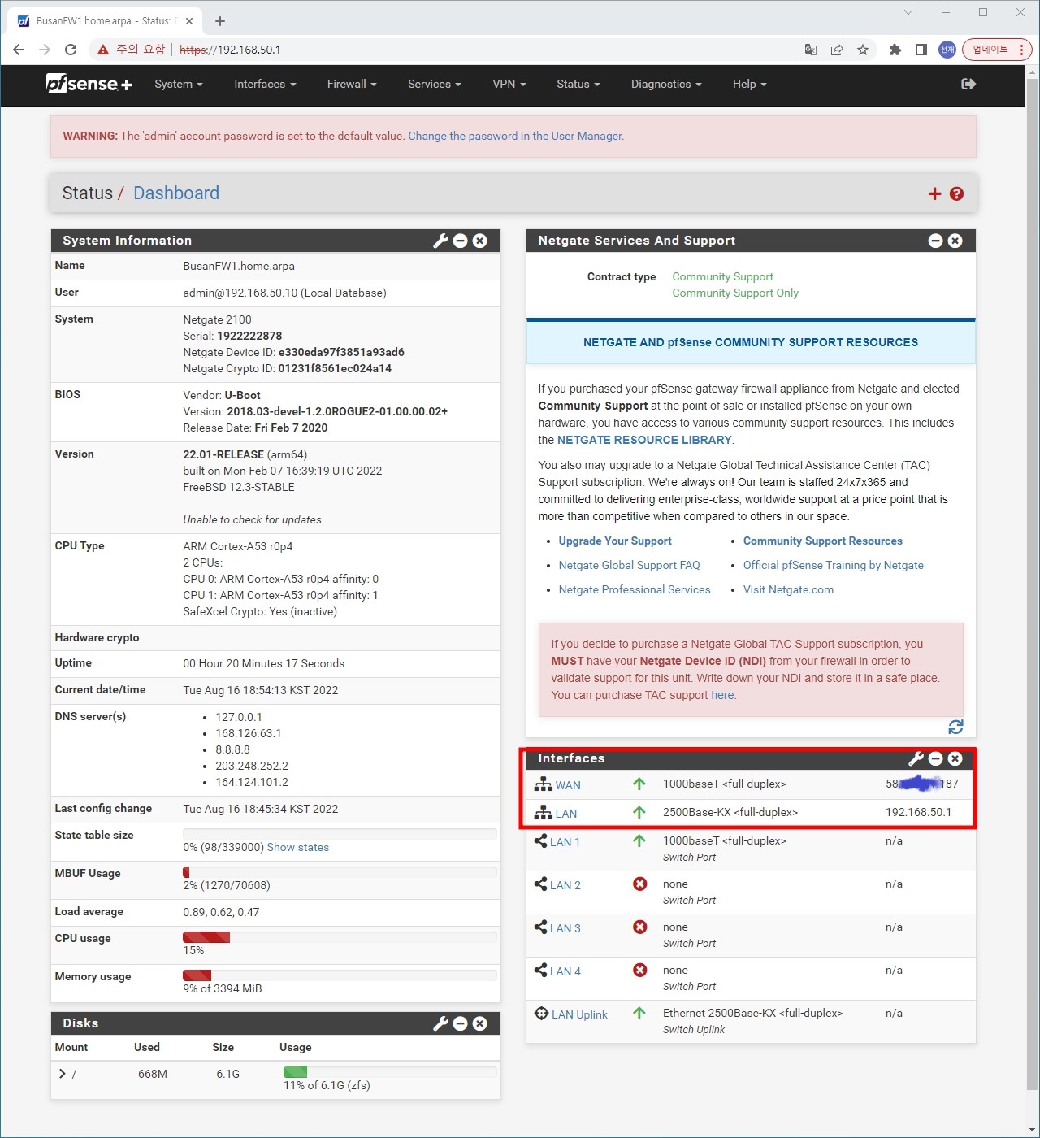Click the share page icon
Viewport: 1040px width, 1138px height.
point(837,50)
